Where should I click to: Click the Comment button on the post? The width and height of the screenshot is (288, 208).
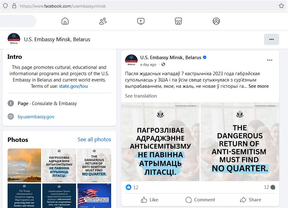pyautogui.click(x=200, y=200)
